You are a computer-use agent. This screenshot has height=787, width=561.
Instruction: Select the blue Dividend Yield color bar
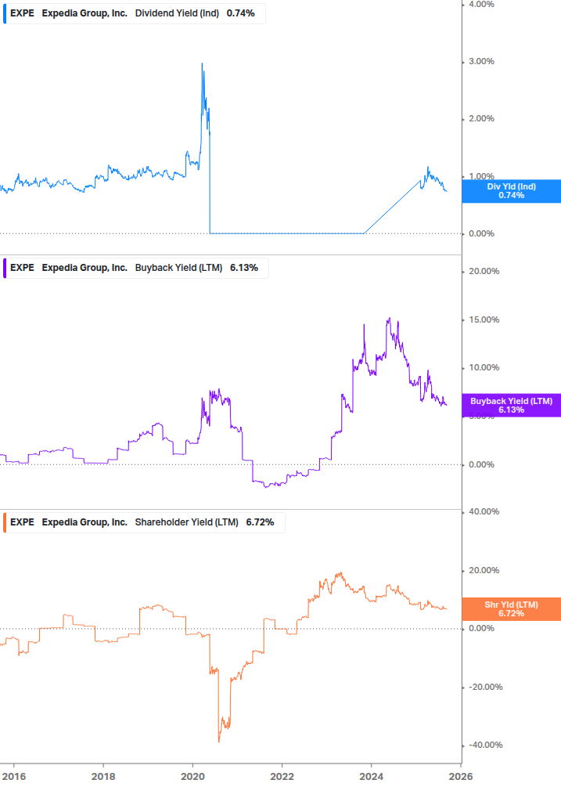[x=5, y=13]
